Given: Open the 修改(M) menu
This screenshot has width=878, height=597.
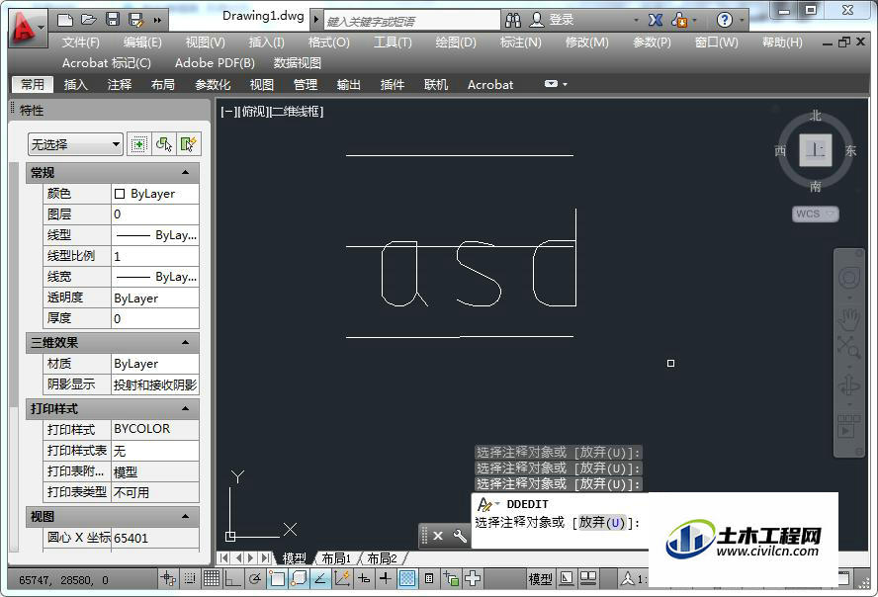Looking at the screenshot, I should click(x=587, y=42).
